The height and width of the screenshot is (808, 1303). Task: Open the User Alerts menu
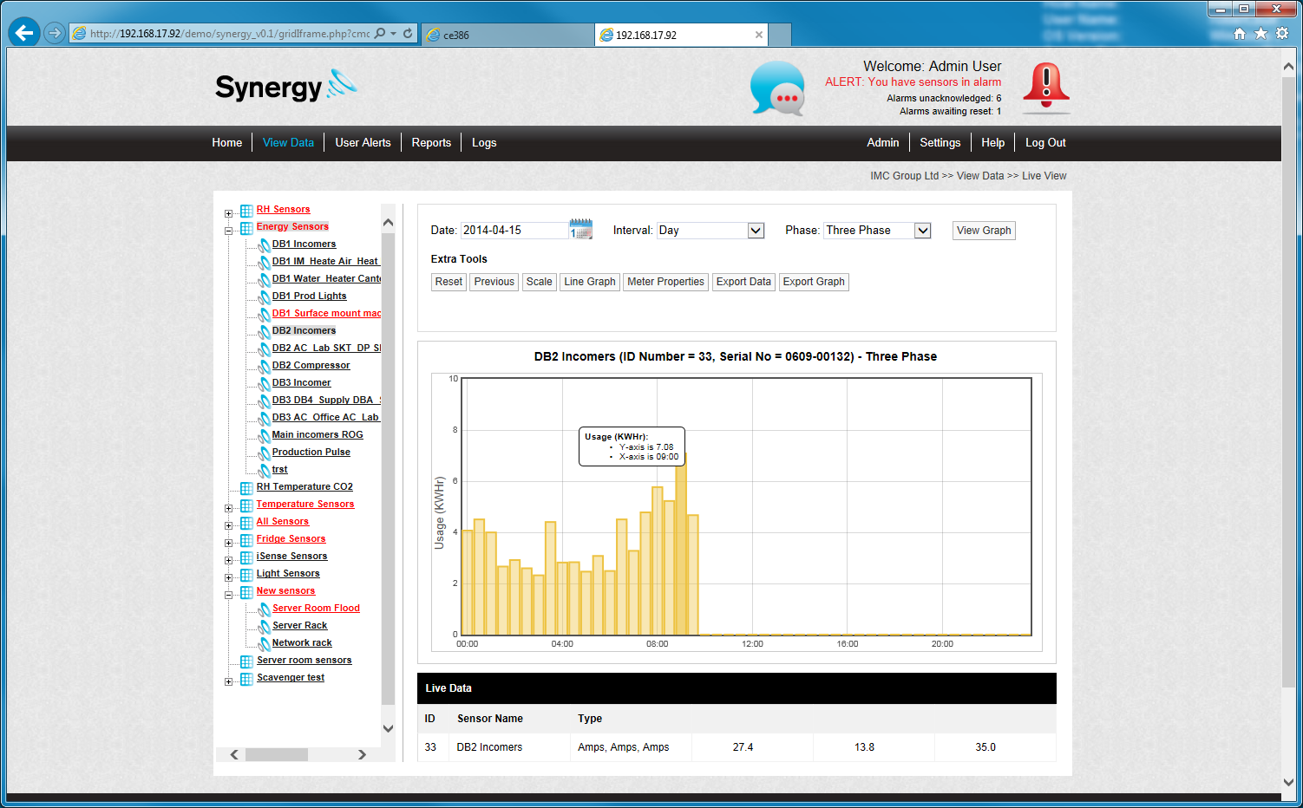coord(363,143)
